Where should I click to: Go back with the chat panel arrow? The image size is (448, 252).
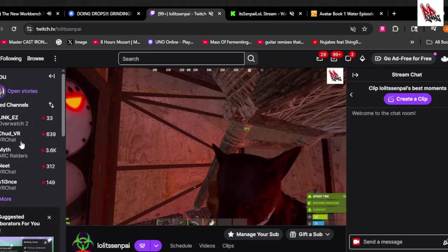click(x=351, y=94)
